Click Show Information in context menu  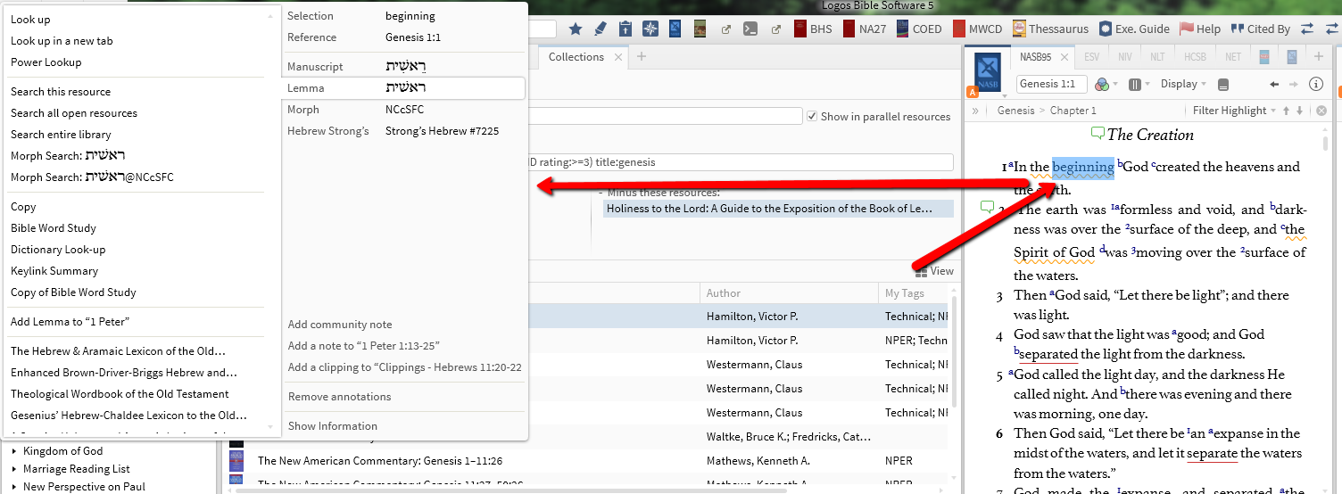pyautogui.click(x=332, y=425)
